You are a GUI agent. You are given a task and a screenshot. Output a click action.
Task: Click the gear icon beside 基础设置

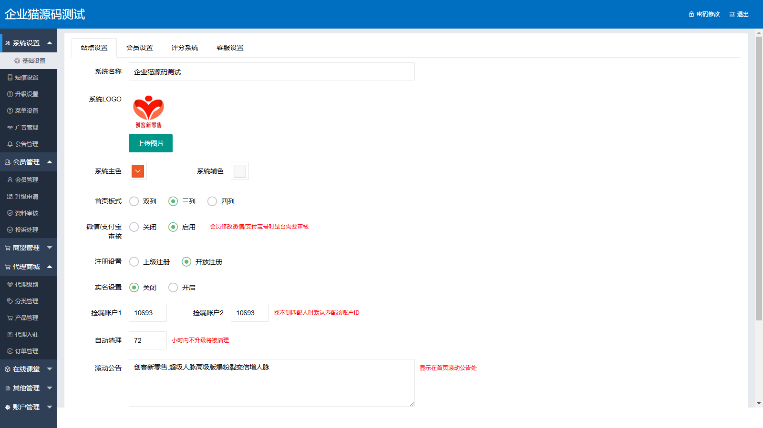[x=17, y=61]
